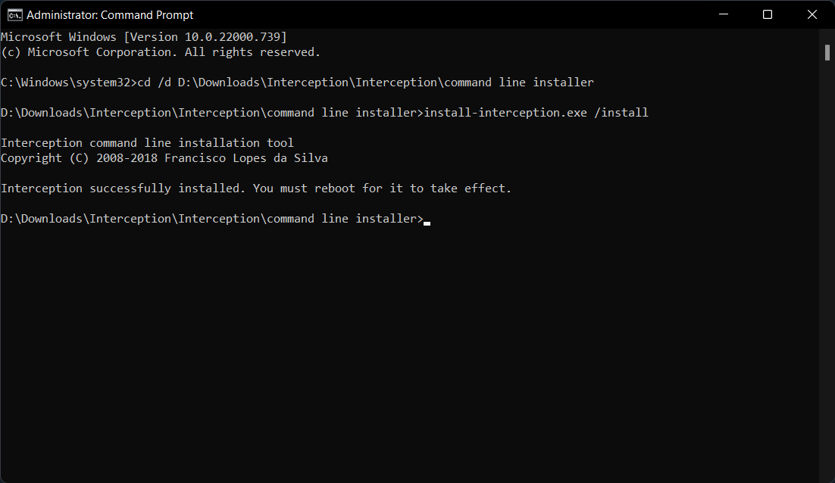The image size is (835, 483).
Task: Click the vertical scrollbar thumb
Action: [827, 51]
